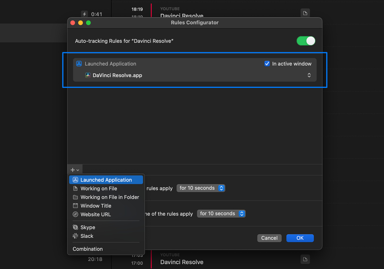Click the folder icon for Working on File in Folder
This screenshot has width=384, height=269.
tap(75, 197)
